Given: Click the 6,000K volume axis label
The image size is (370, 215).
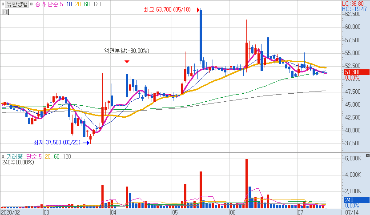Looking at the screenshot, I should [x=353, y=159].
